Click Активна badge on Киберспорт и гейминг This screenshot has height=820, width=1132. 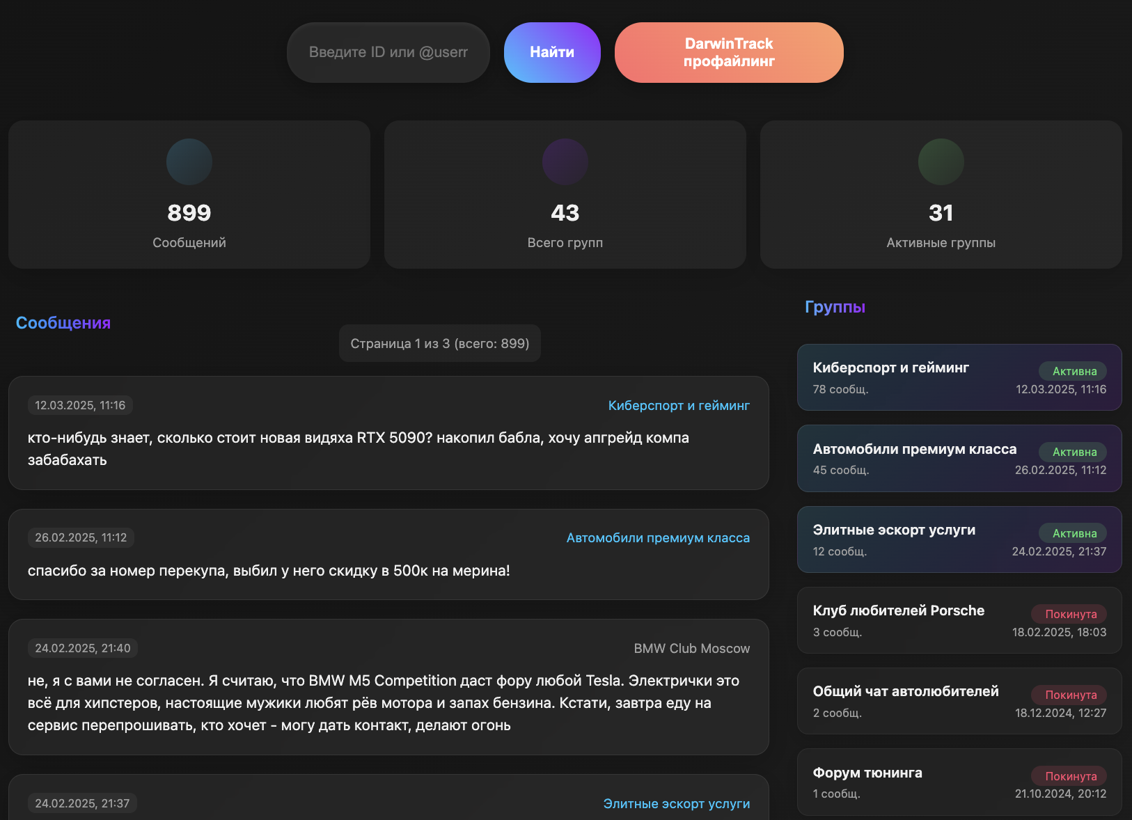click(x=1073, y=371)
